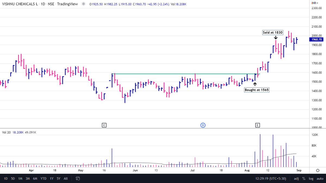This screenshot has height=183, width=326.
Task: Open chart settings gear icon
Action: point(318,170)
